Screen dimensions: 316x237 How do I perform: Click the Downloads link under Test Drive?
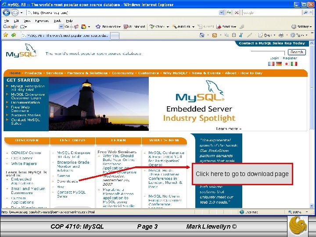point(67,181)
